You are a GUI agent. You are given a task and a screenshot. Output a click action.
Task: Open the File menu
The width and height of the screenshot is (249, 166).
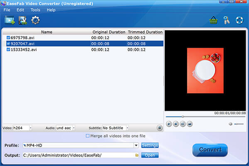coord(7,10)
